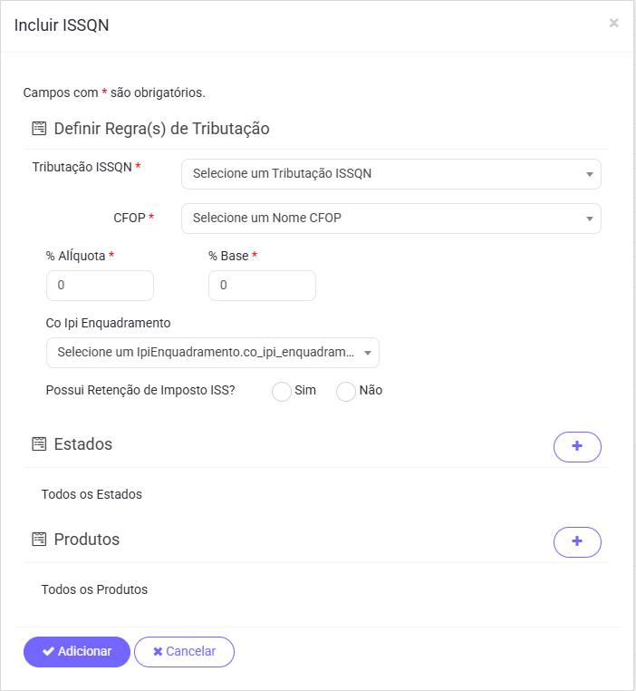Focus the % Base input field
Viewport: 636px width, 691px height.
point(262,286)
